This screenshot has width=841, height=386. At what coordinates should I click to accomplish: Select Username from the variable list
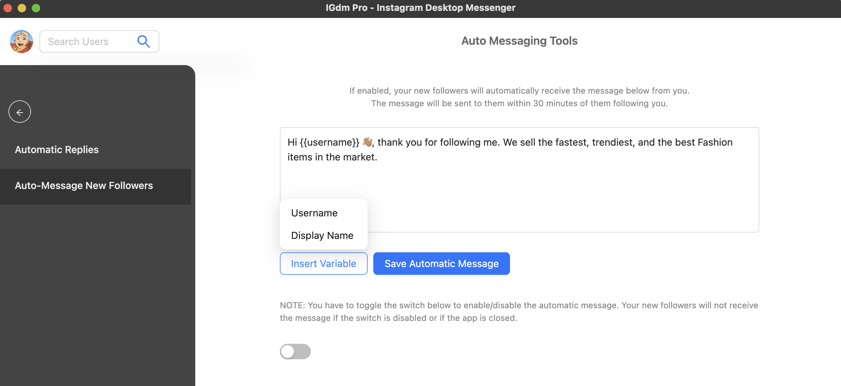pos(314,213)
